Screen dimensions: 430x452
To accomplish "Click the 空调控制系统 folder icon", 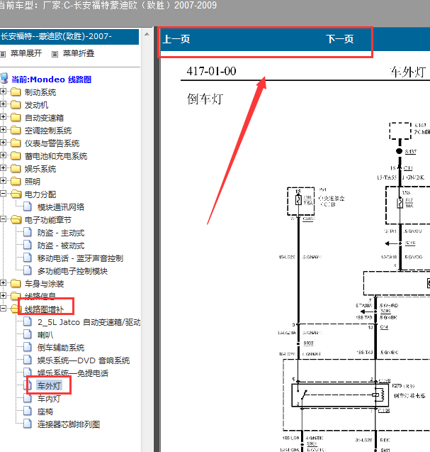I will 16,131.
